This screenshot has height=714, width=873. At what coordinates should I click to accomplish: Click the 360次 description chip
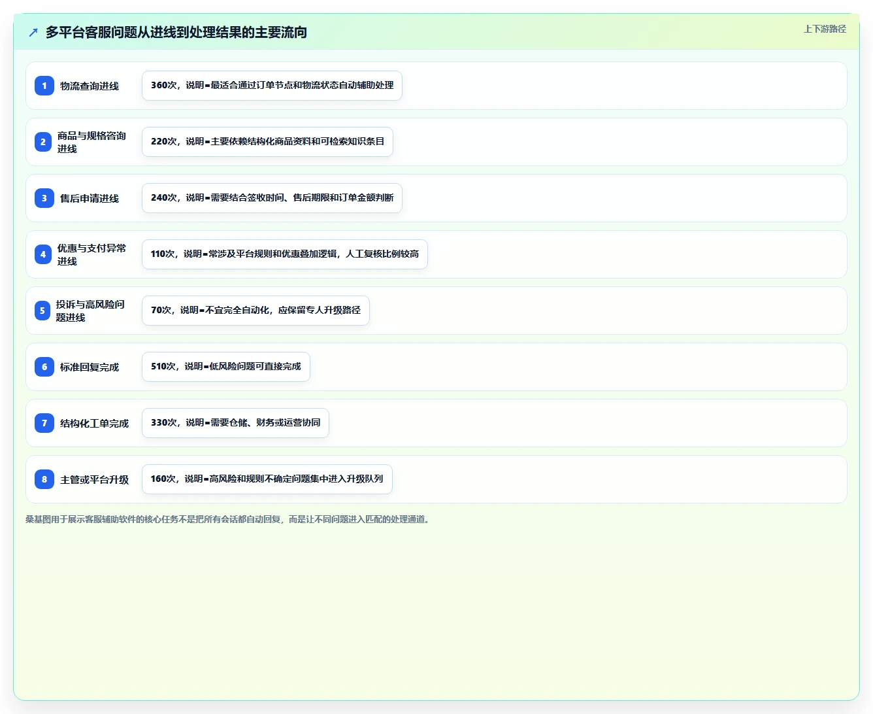(272, 86)
